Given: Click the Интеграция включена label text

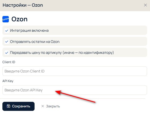Looking at the screenshot, I should pos(29,31).
